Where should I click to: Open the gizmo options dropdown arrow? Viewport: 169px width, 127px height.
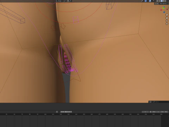[x=148, y=1]
